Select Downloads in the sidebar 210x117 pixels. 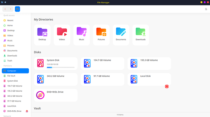point(15,56)
